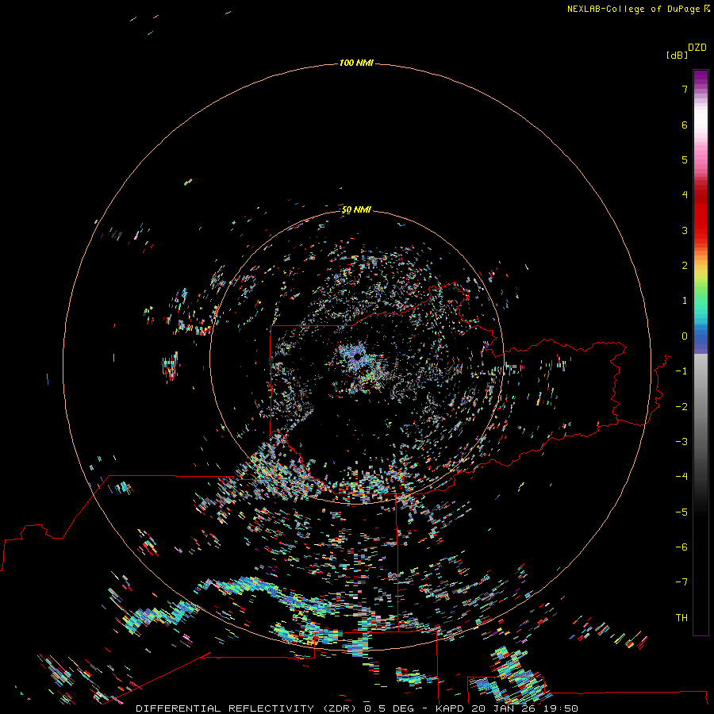Click the TH threshold label on the scale
Viewport: 714px width, 714px height.
[681, 618]
